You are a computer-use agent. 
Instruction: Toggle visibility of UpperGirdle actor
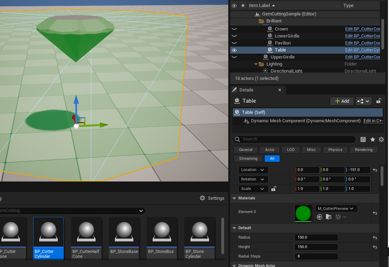tap(234, 57)
